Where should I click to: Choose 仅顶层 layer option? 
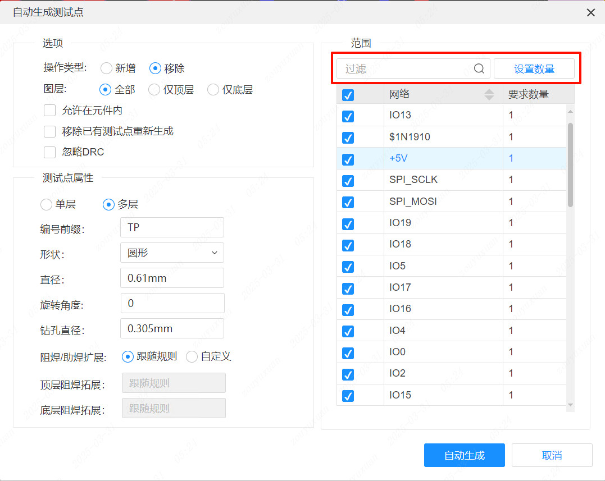pos(154,89)
